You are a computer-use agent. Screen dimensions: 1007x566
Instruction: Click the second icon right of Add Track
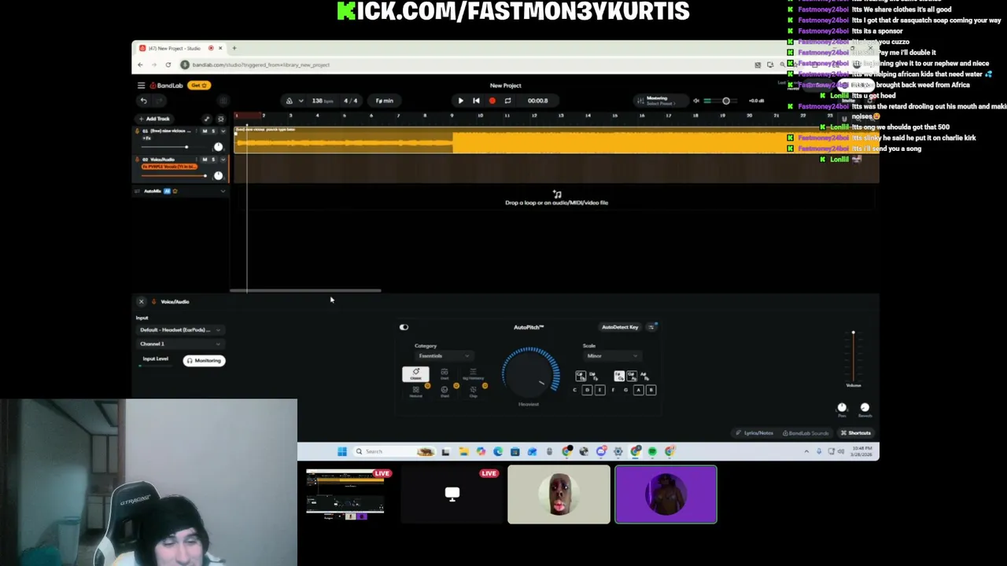[220, 119]
